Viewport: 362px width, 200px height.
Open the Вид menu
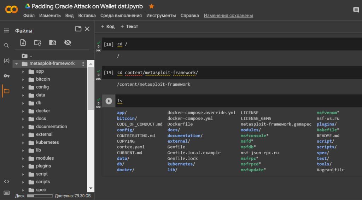[x=69, y=16]
